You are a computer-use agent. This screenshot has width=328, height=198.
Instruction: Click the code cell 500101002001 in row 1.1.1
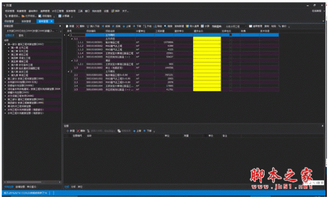95,42
